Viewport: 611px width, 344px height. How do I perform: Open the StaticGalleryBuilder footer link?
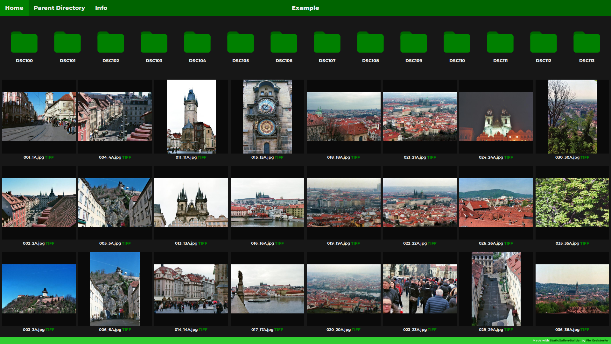(565, 340)
